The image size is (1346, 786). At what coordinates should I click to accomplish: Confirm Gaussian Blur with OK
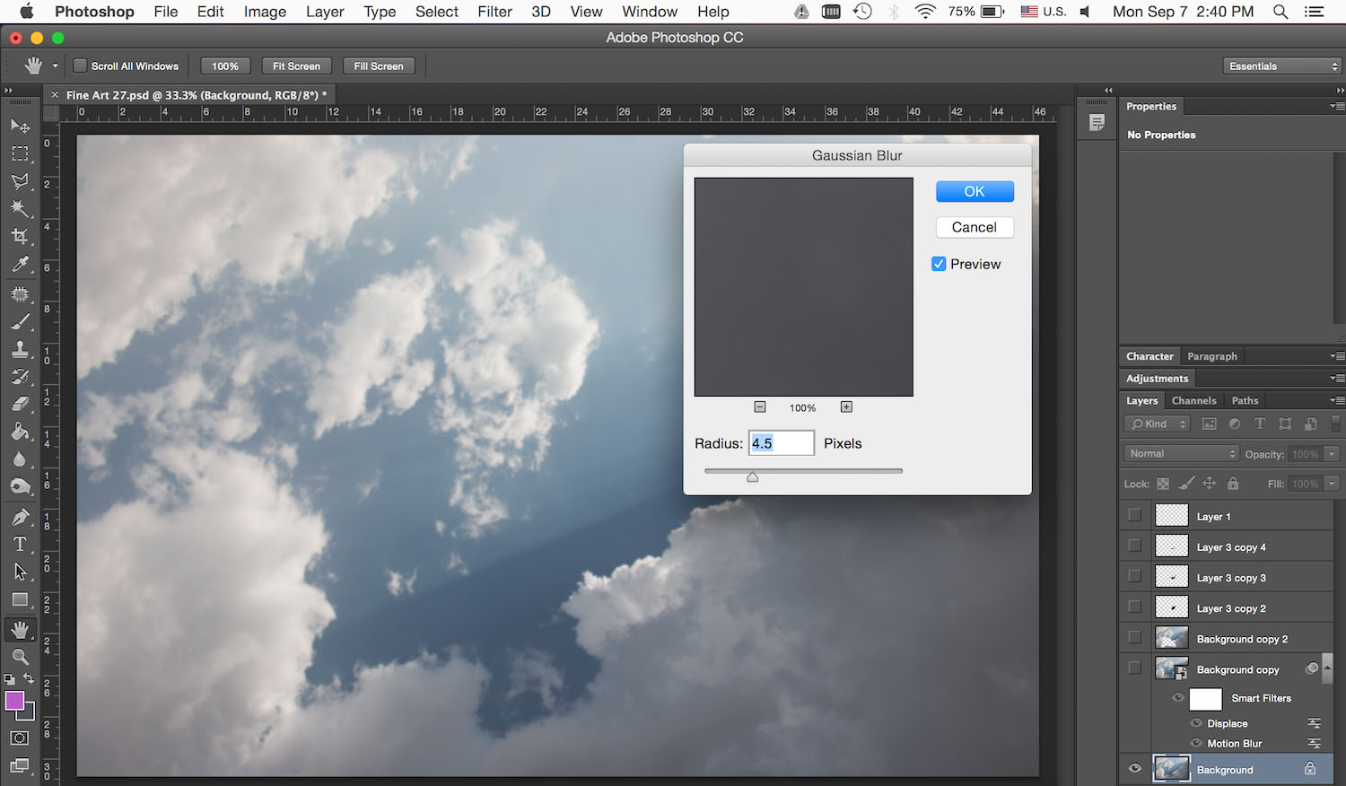pos(975,191)
